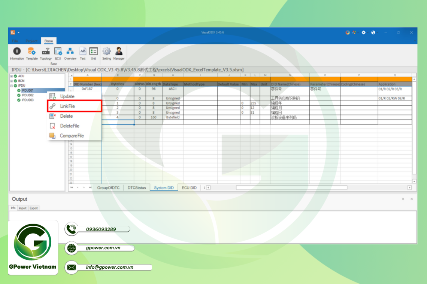Click the four-color theme icon in title bar

(x=354, y=33)
